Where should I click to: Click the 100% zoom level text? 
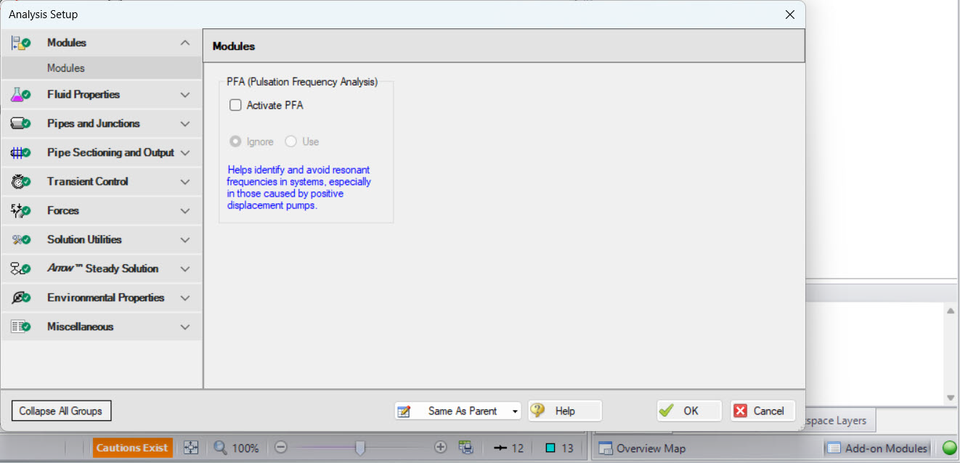click(x=245, y=448)
